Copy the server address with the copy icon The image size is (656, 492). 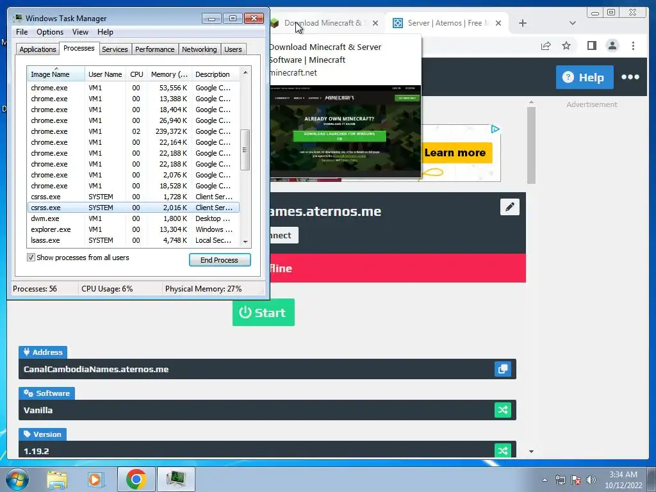click(x=503, y=369)
